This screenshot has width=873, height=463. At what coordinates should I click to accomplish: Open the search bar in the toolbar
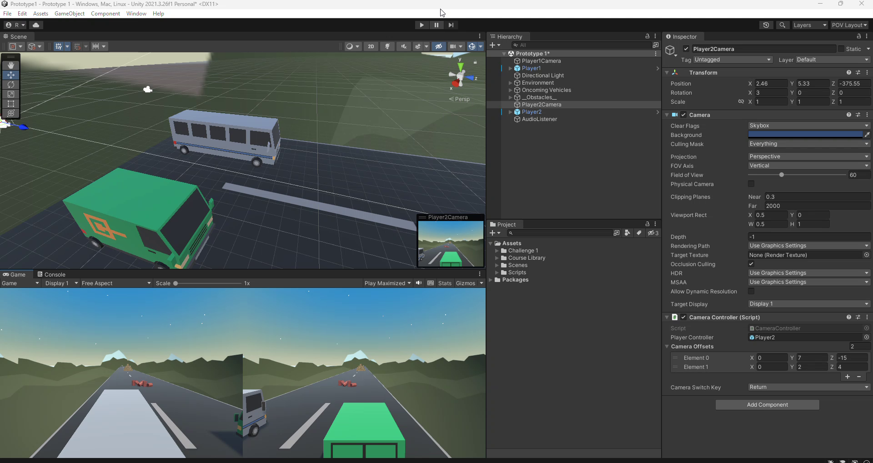(x=783, y=25)
